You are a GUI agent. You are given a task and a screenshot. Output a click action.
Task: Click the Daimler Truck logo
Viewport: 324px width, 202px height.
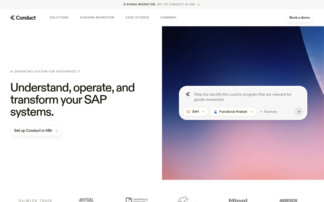click(x=35, y=200)
